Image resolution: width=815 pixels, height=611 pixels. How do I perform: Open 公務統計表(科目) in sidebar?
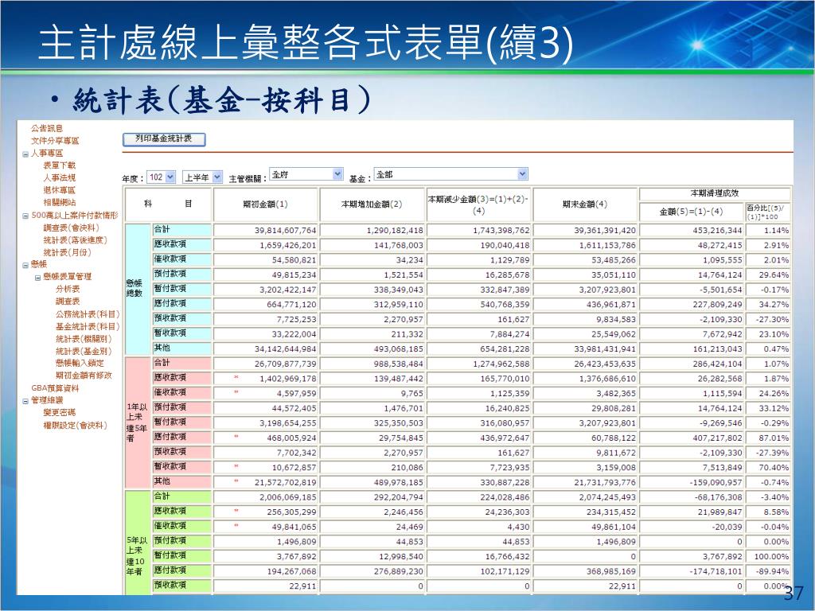pyautogui.click(x=88, y=314)
